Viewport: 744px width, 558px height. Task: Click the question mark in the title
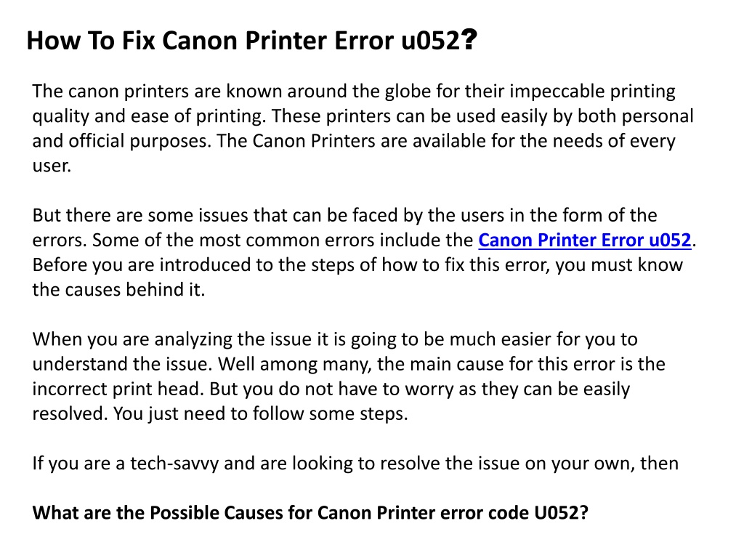pos(469,41)
